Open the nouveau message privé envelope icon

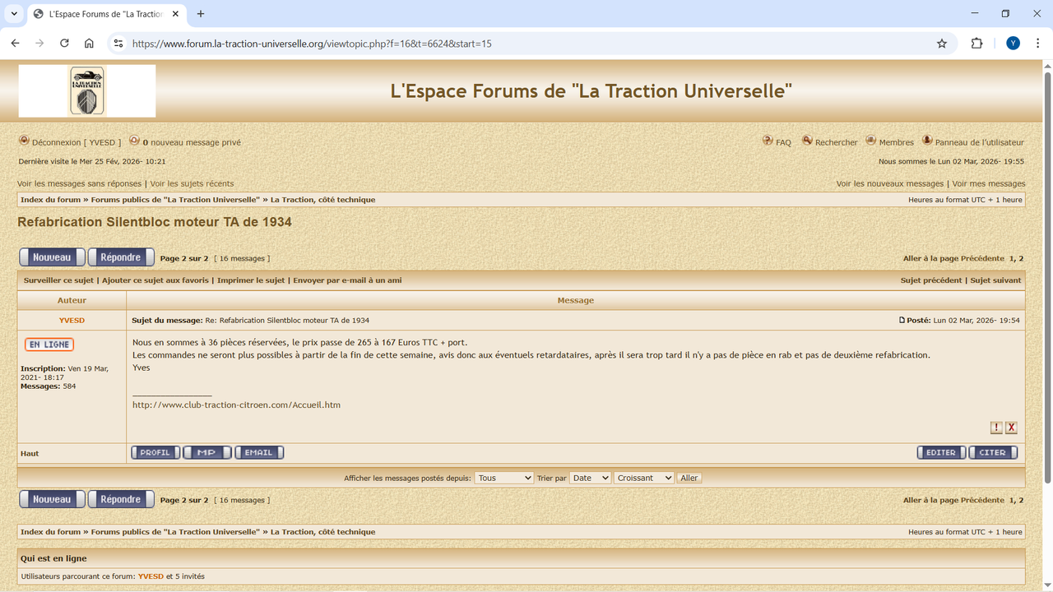(134, 141)
